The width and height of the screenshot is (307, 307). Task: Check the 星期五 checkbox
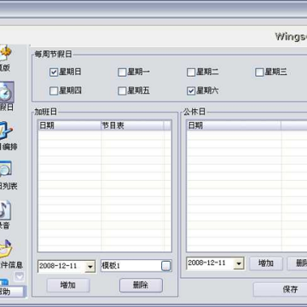pyautogui.click(x=122, y=91)
